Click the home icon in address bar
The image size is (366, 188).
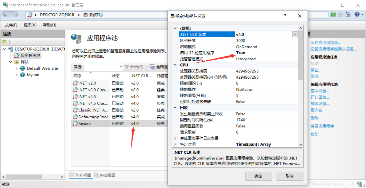pos(348,14)
